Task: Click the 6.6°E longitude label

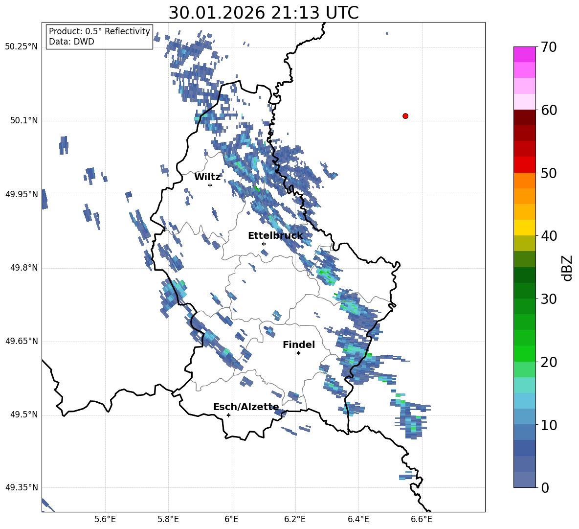Action: 422,519
